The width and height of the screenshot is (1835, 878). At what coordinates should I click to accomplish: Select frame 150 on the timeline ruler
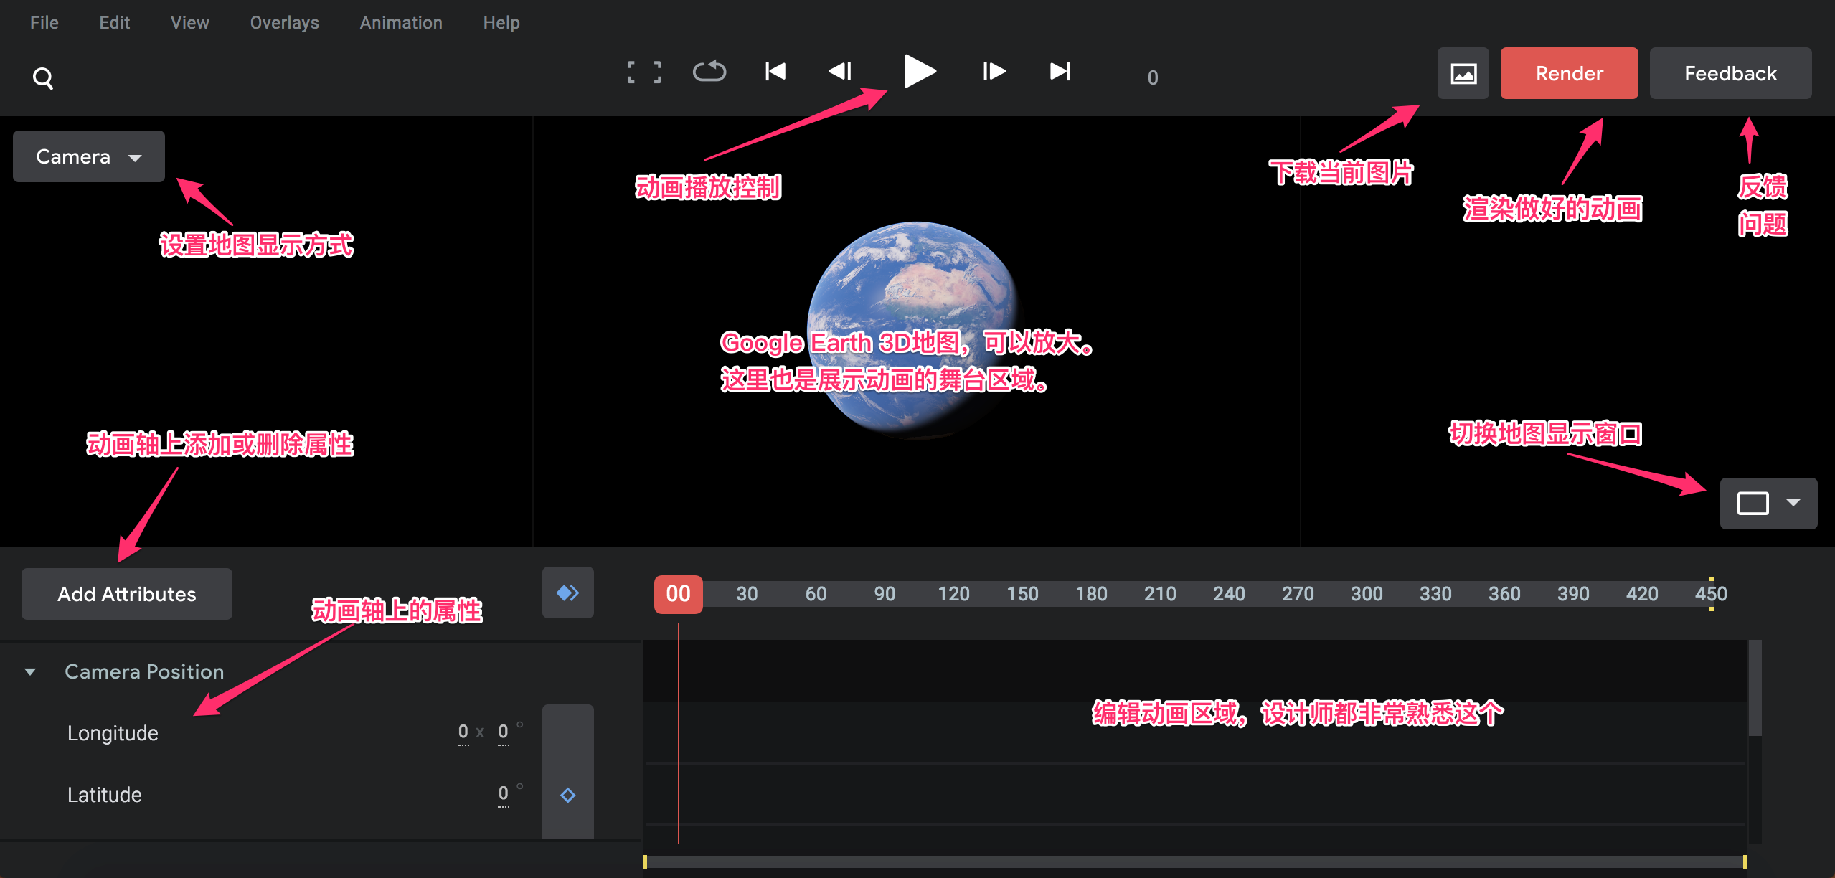click(x=1022, y=593)
